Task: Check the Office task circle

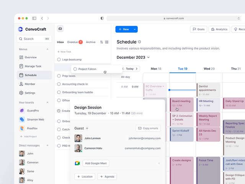Action: coord(59,100)
